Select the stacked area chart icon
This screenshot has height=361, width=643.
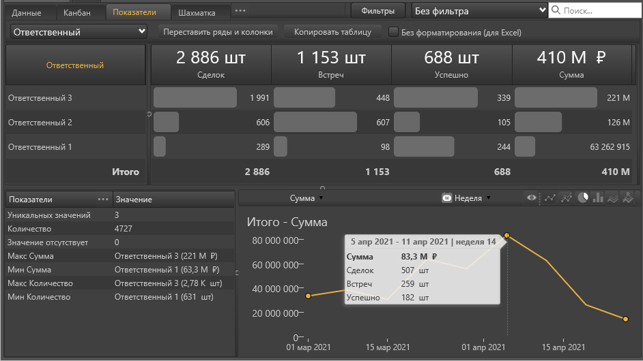pyautogui.click(x=613, y=198)
